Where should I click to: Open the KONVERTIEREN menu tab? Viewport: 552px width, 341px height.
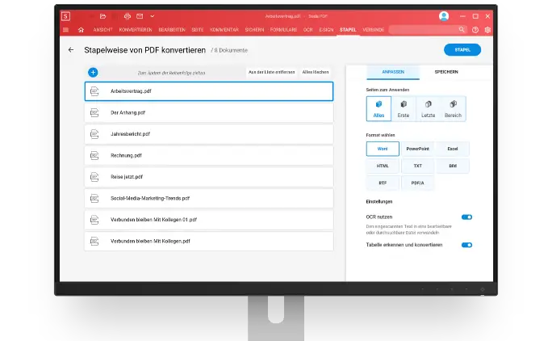point(136,30)
